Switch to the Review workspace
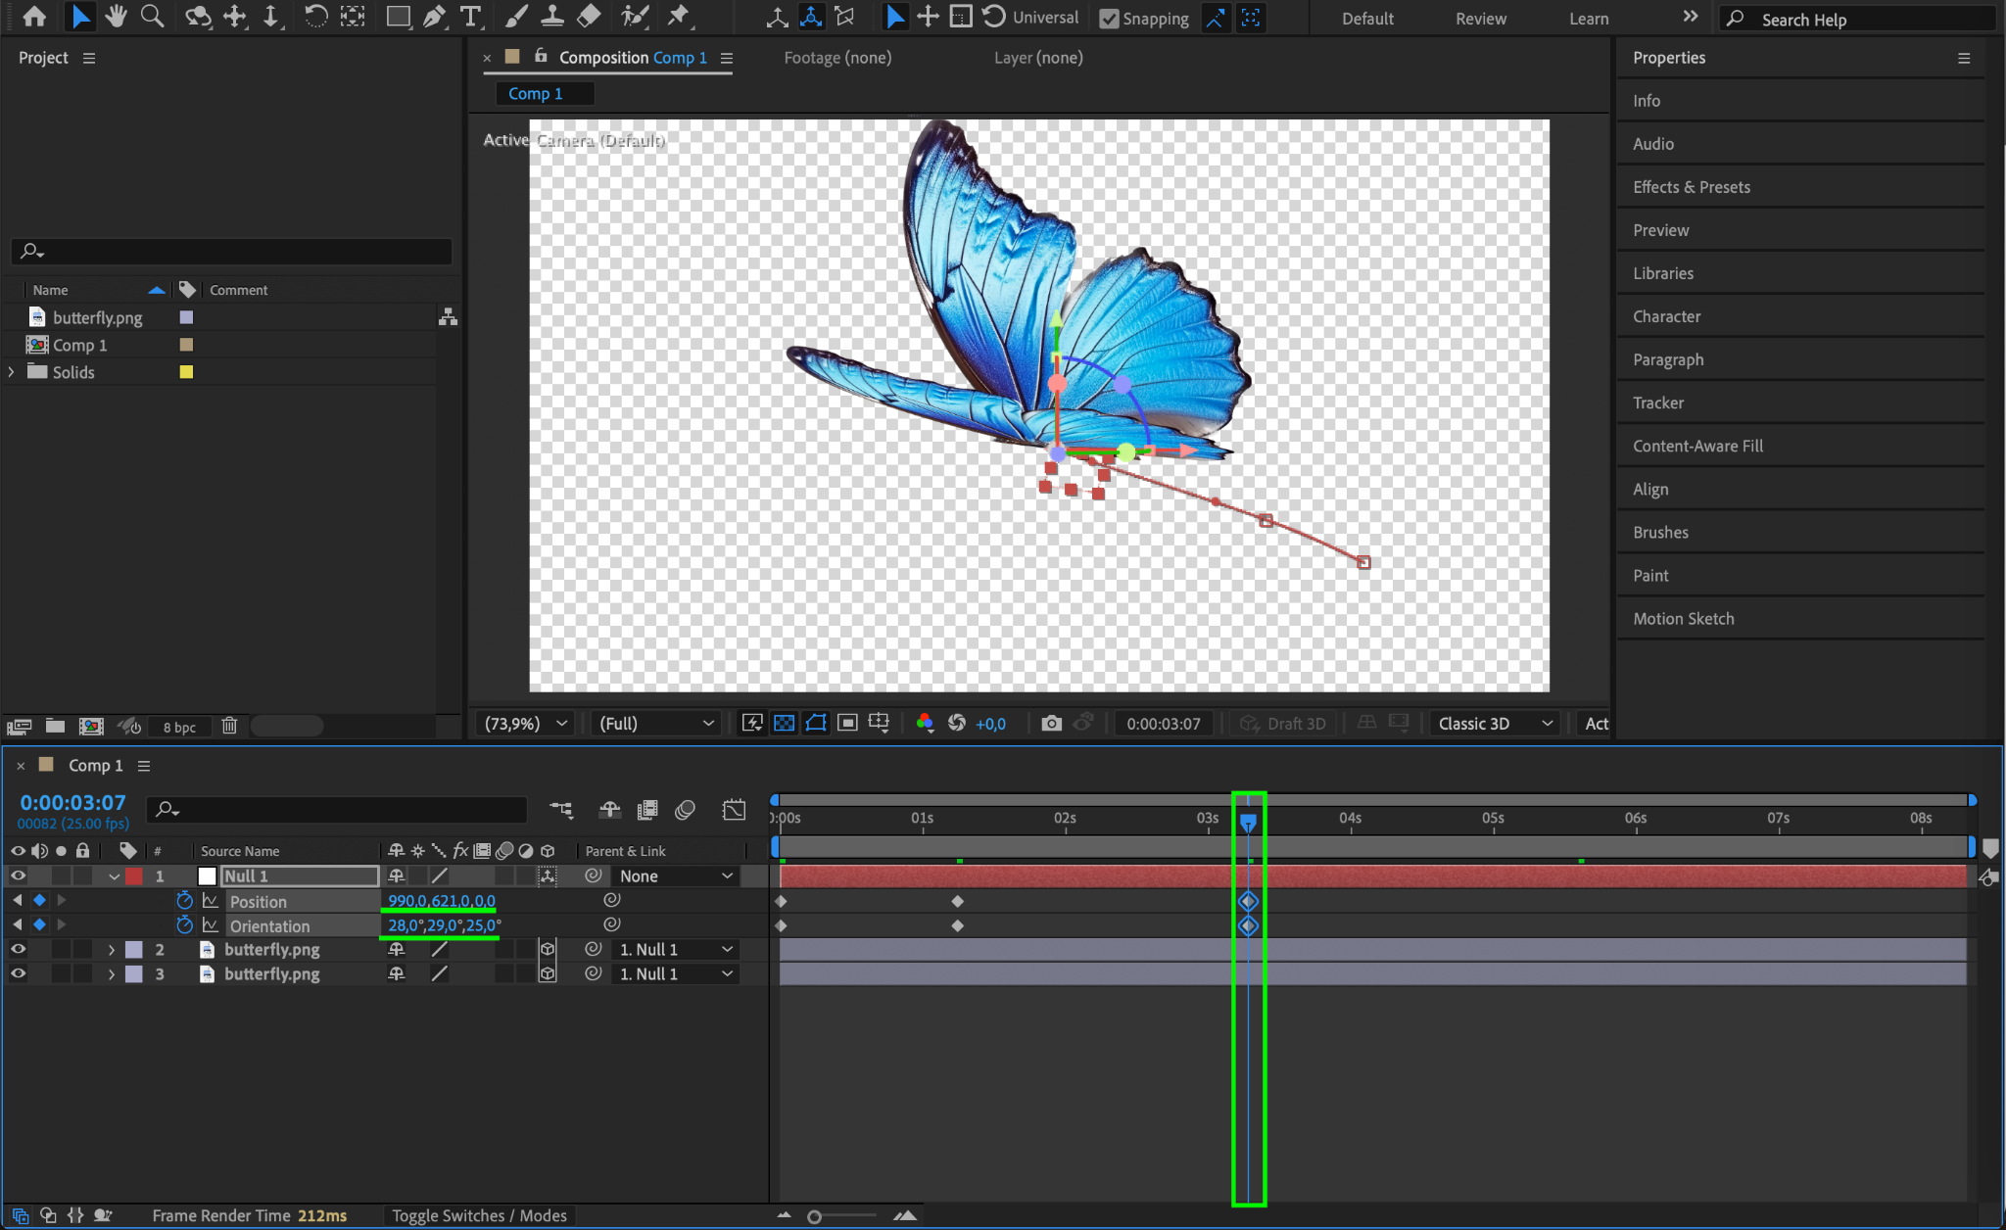2006x1230 pixels. tap(1480, 19)
